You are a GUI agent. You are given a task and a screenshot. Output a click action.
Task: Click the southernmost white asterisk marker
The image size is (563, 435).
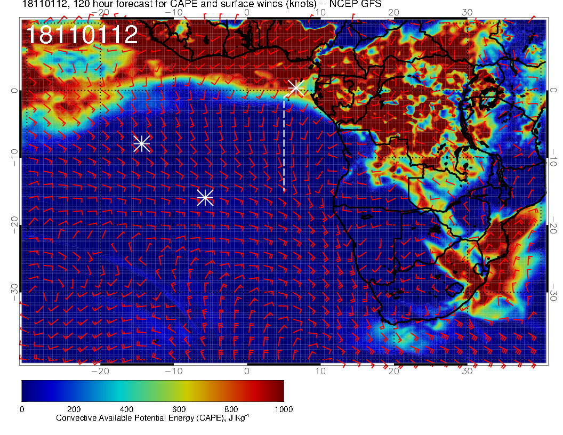(205, 197)
